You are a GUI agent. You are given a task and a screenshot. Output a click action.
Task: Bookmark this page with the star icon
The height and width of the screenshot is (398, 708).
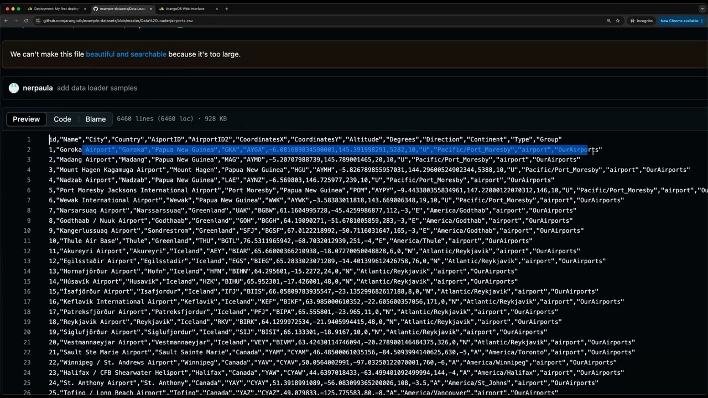[x=618, y=20]
